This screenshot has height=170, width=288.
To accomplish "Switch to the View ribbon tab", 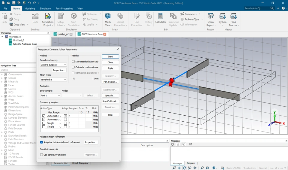I will [x=80, y=8].
